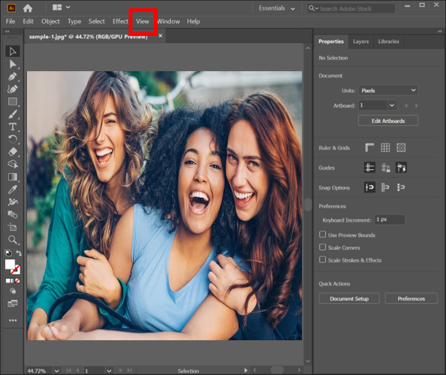Click the white Fill color swatch

(10, 264)
